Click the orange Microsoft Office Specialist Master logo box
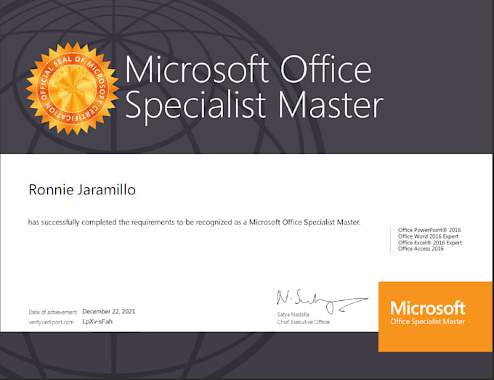Screen dimensions: 494x380 (x=435, y=316)
